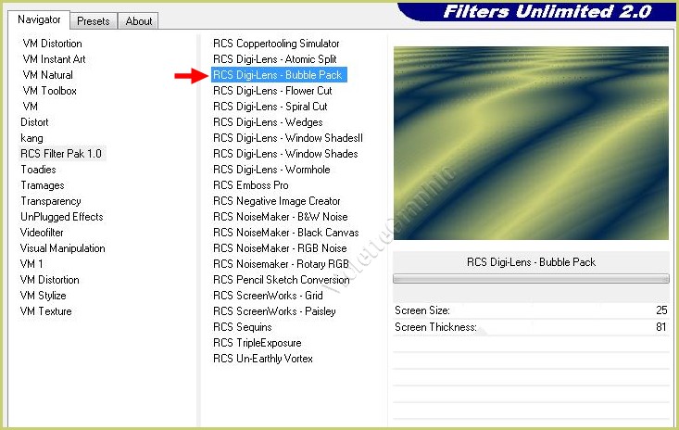This screenshot has height=430, width=679.
Task: Select RCS NoiseMaker - Rotary RGB filter
Action: coord(281,264)
